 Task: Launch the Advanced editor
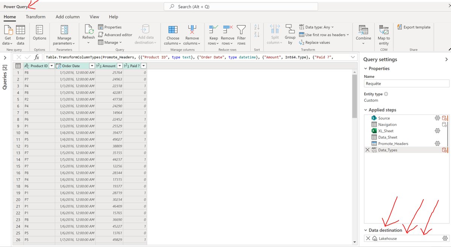click(x=115, y=35)
